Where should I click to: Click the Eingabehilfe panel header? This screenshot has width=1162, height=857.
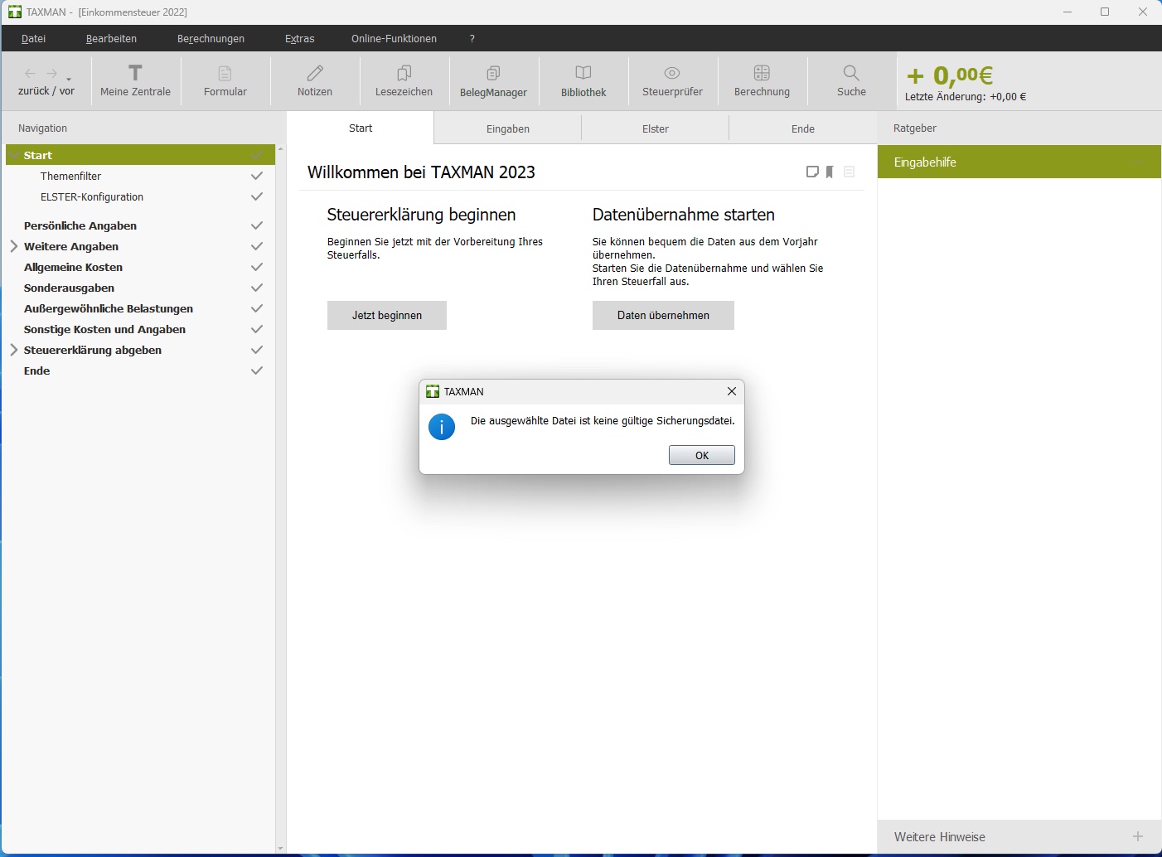pos(1019,162)
